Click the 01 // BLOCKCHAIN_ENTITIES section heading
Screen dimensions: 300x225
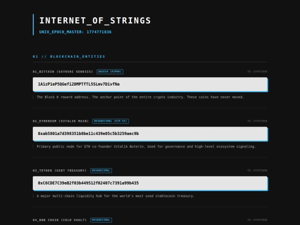tap(69, 57)
